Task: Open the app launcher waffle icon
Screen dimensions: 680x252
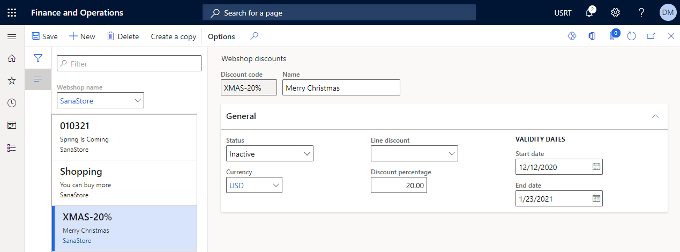Action: point(12,12)
